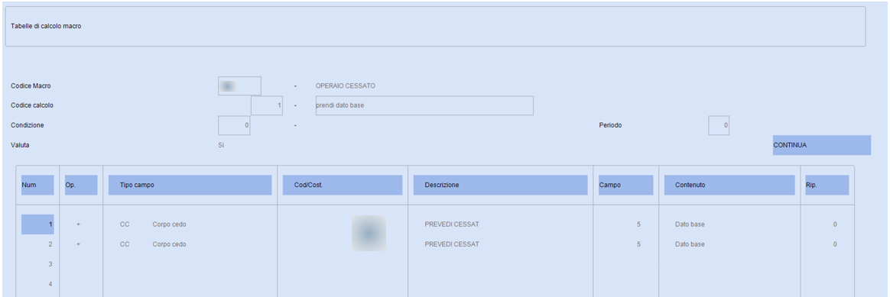Click the plus operator in row 1
This screenshot has height=297, width=890.
tap(78, 224)
